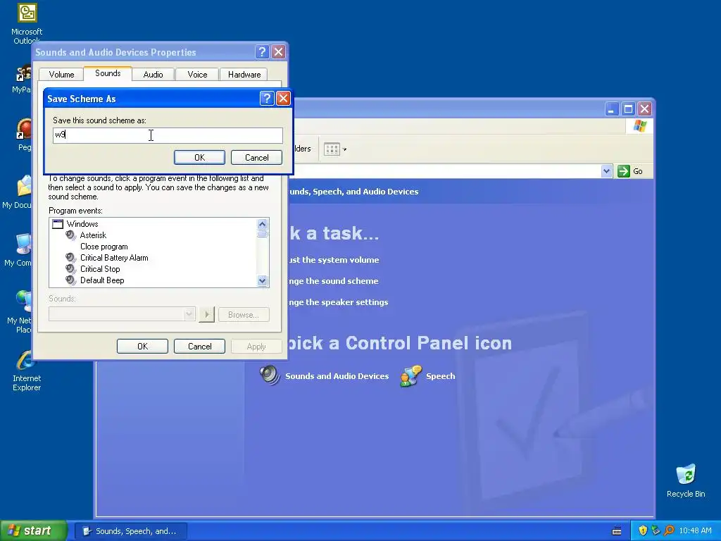Click the help button of Sounds and Audio Properties
This screenshot has width=721, height=541.
tap(262, 51)
